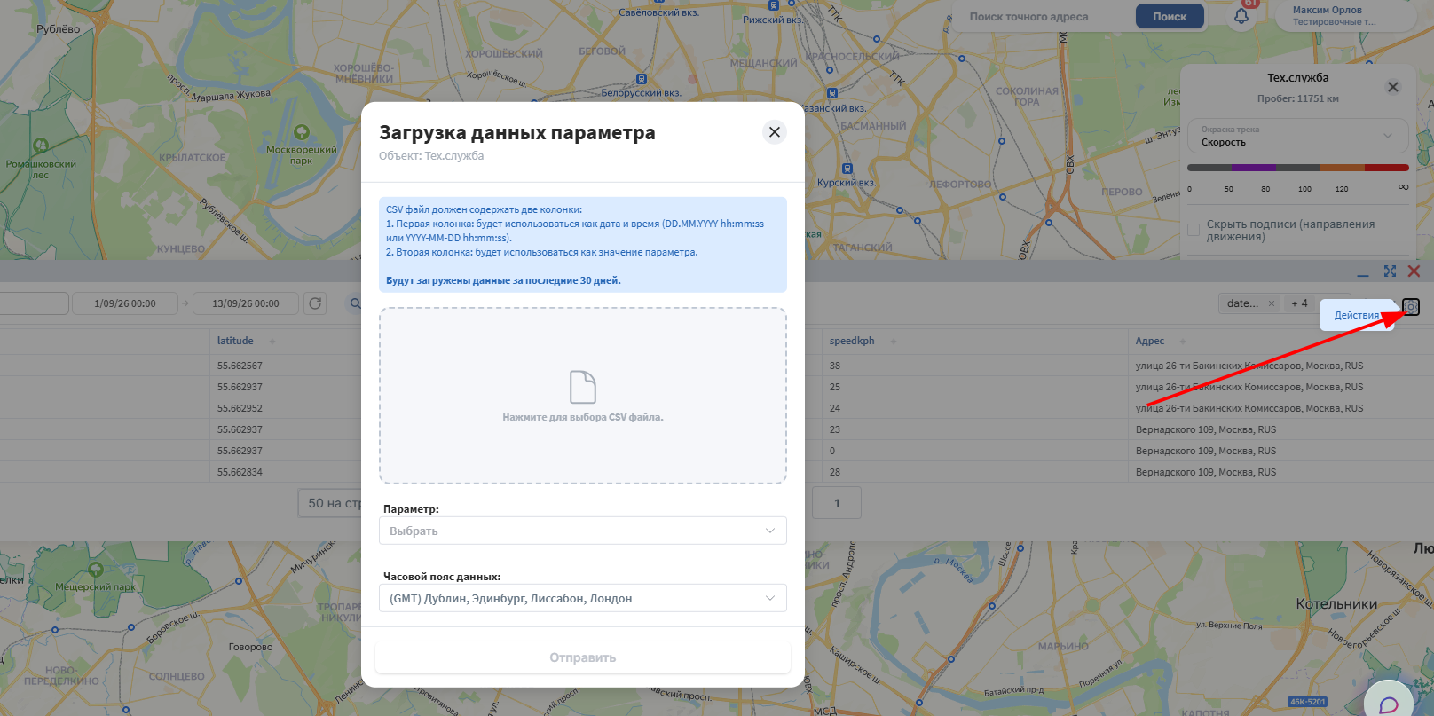The image size is (1434, 716).
Task: Open the Параметр dropdown labeled Выбрать
Action: 582,531
